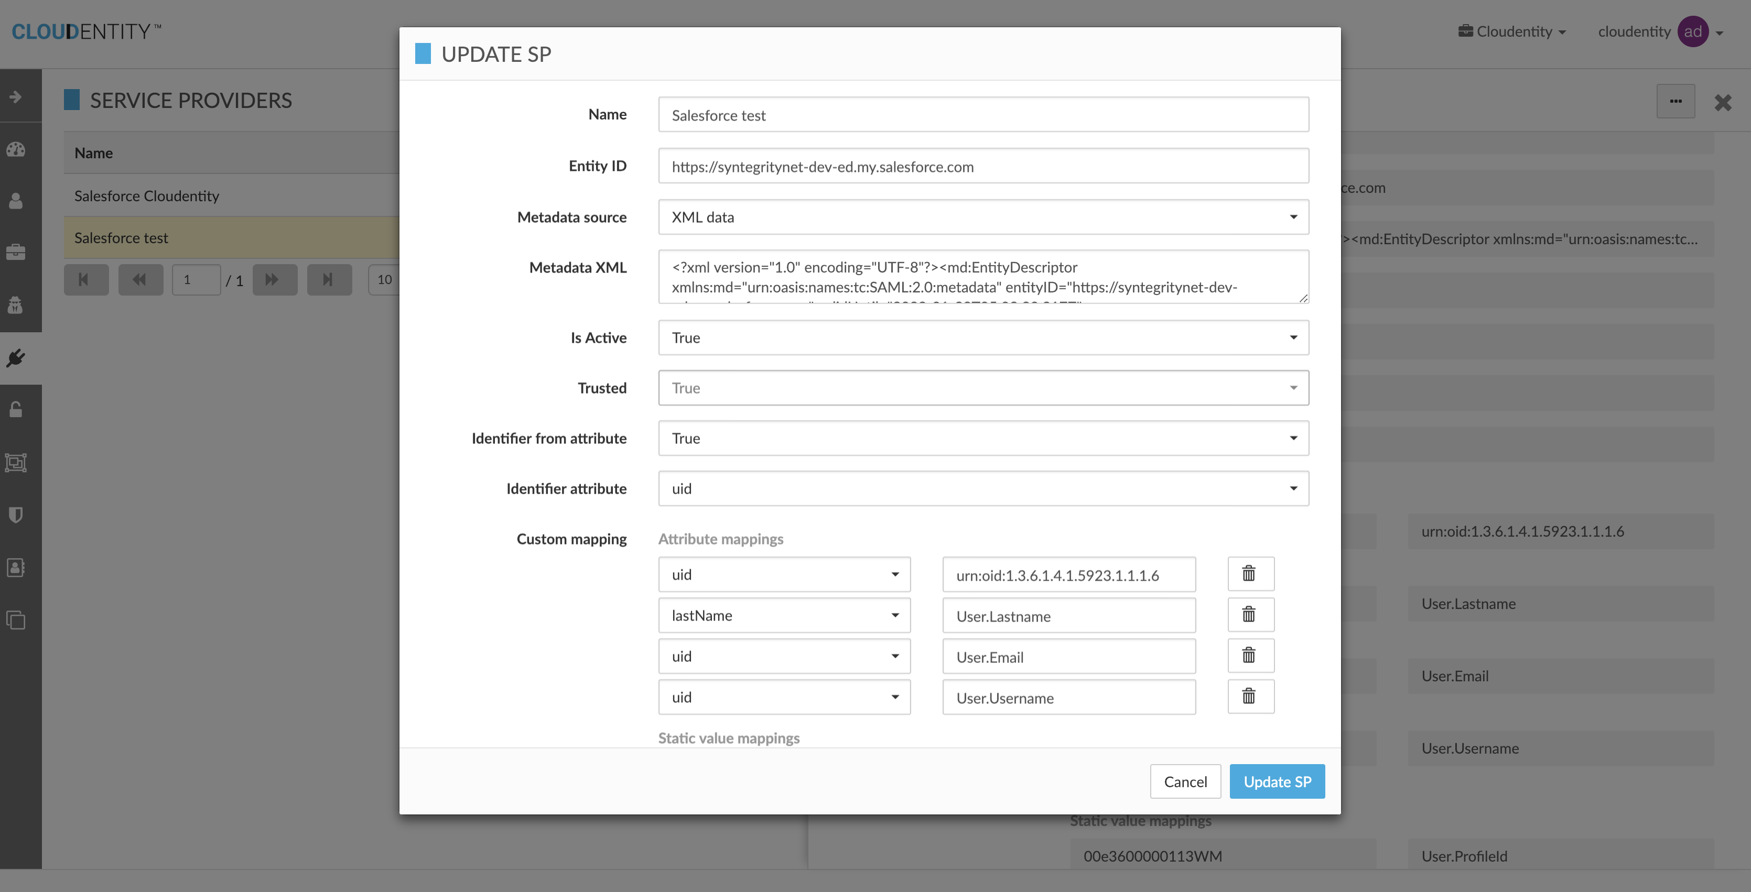Open the copy pages icon in sidebar
The height and width of the screenshot is (892, 1751).
pos(16,619)
